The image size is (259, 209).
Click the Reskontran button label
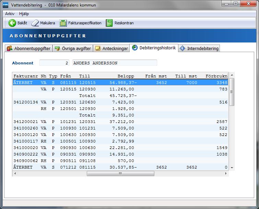(x=124, y=23)
